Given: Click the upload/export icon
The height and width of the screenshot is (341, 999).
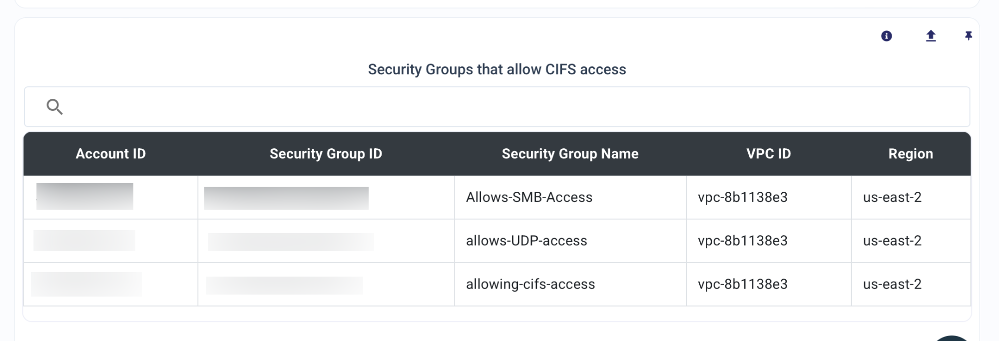Looking at the screenshot, I should [x=931, y=36].
